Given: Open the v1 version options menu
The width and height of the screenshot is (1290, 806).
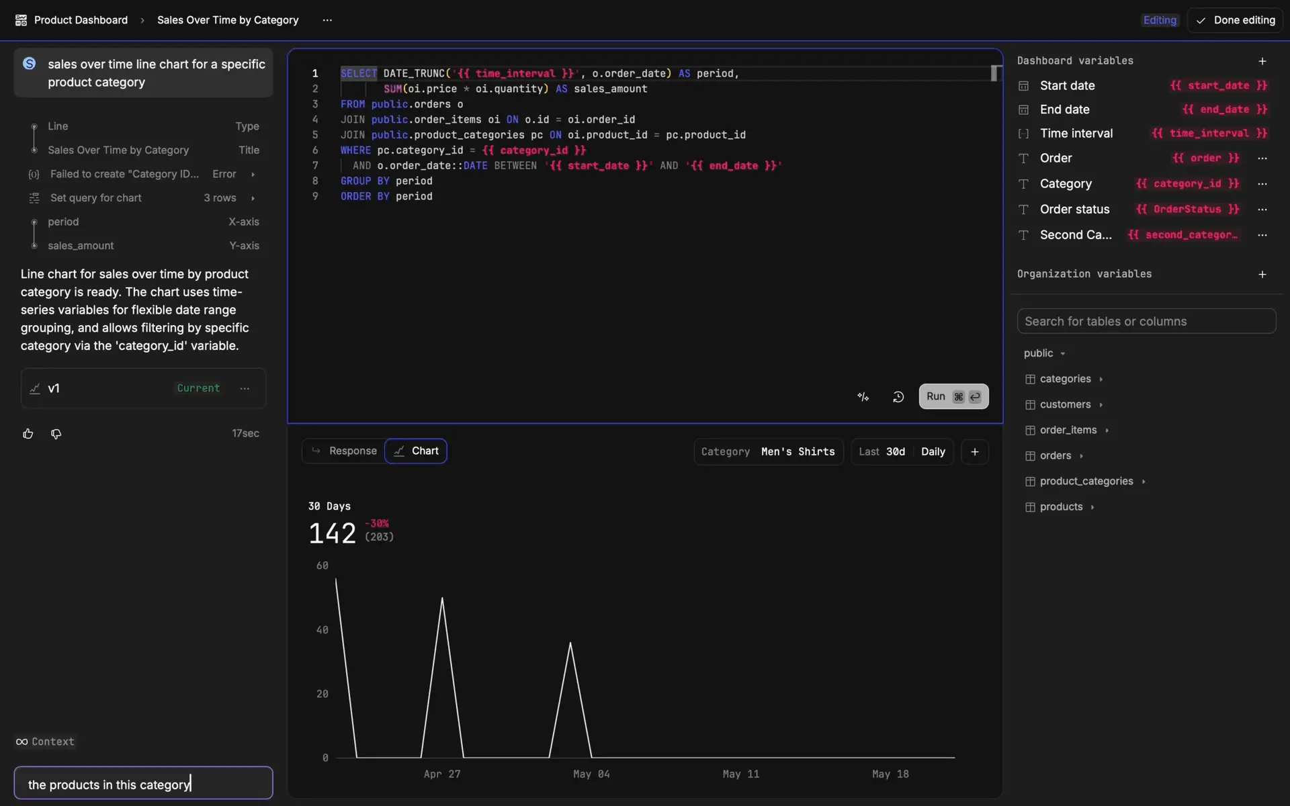Looking at the screenshot, I should coord(245,388).
